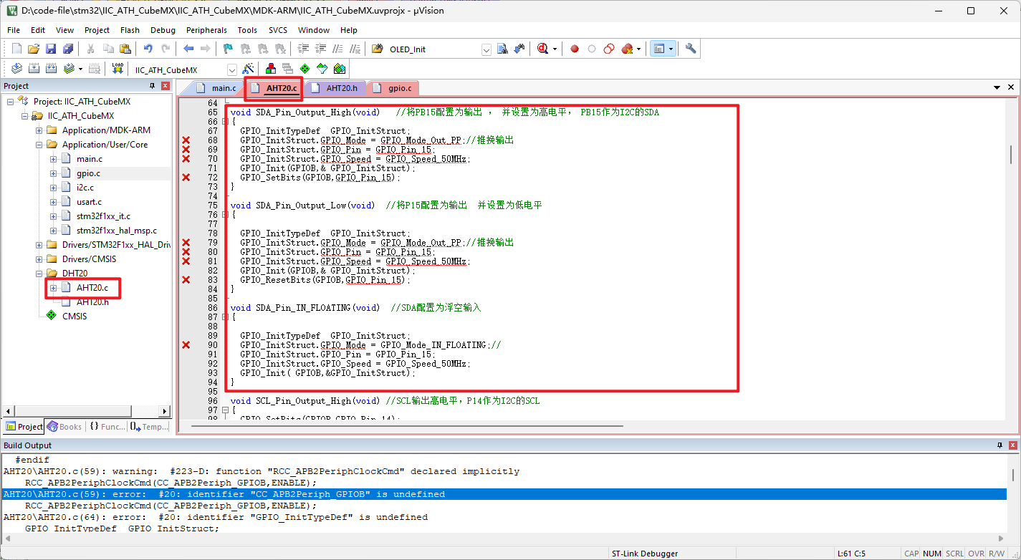Image resolution: width=1021 pixels, height=560 pixels.
Task: Click the Batch Build icon
Action: [69, 69]
